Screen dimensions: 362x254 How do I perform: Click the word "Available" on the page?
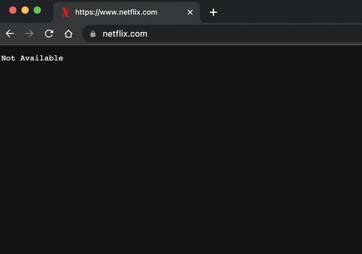point(42,58)
